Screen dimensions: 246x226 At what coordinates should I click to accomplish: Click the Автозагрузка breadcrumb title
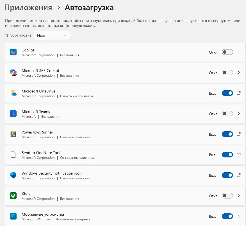[x=89, y=8]
